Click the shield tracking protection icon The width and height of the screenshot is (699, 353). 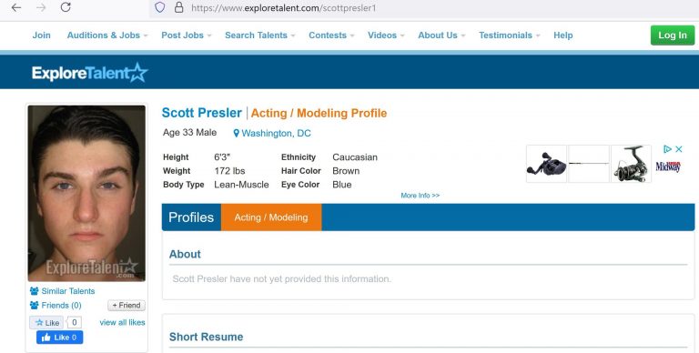(x=159, y=7)
